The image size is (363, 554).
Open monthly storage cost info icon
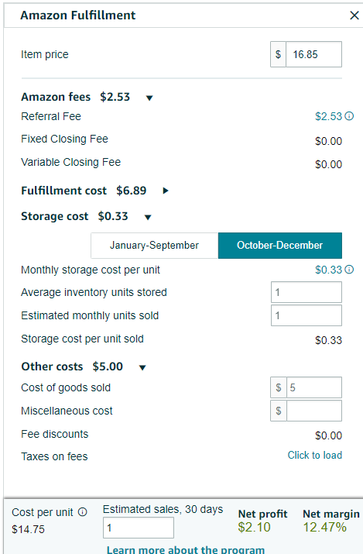click(349, 270)
